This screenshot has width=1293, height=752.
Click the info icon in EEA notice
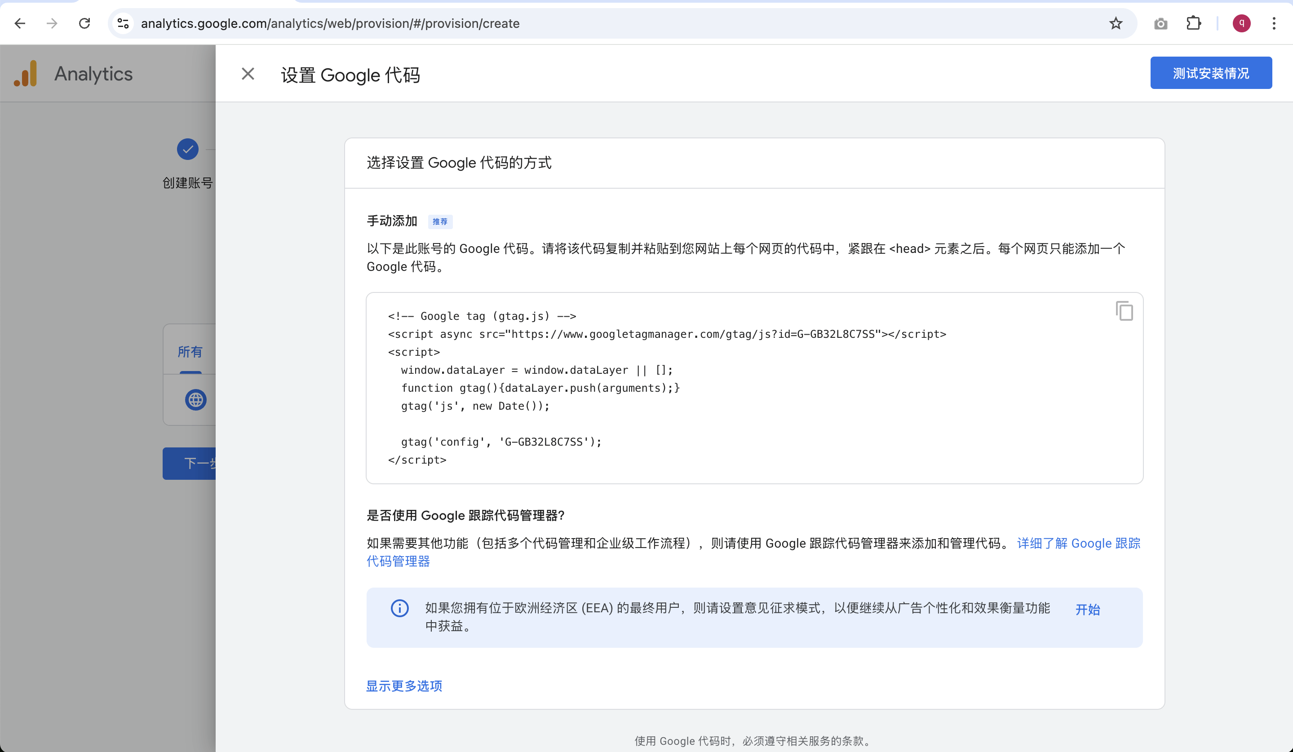pyautogui.click(x=400, y=608)
